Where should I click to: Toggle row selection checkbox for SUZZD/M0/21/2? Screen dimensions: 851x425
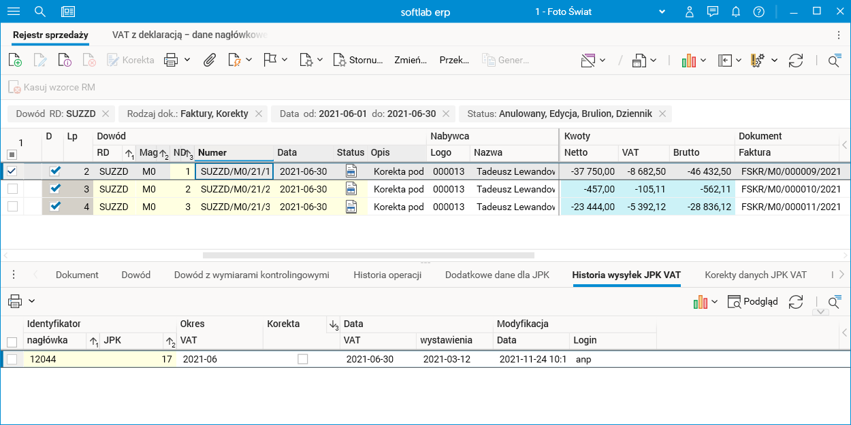pos(12,189)
